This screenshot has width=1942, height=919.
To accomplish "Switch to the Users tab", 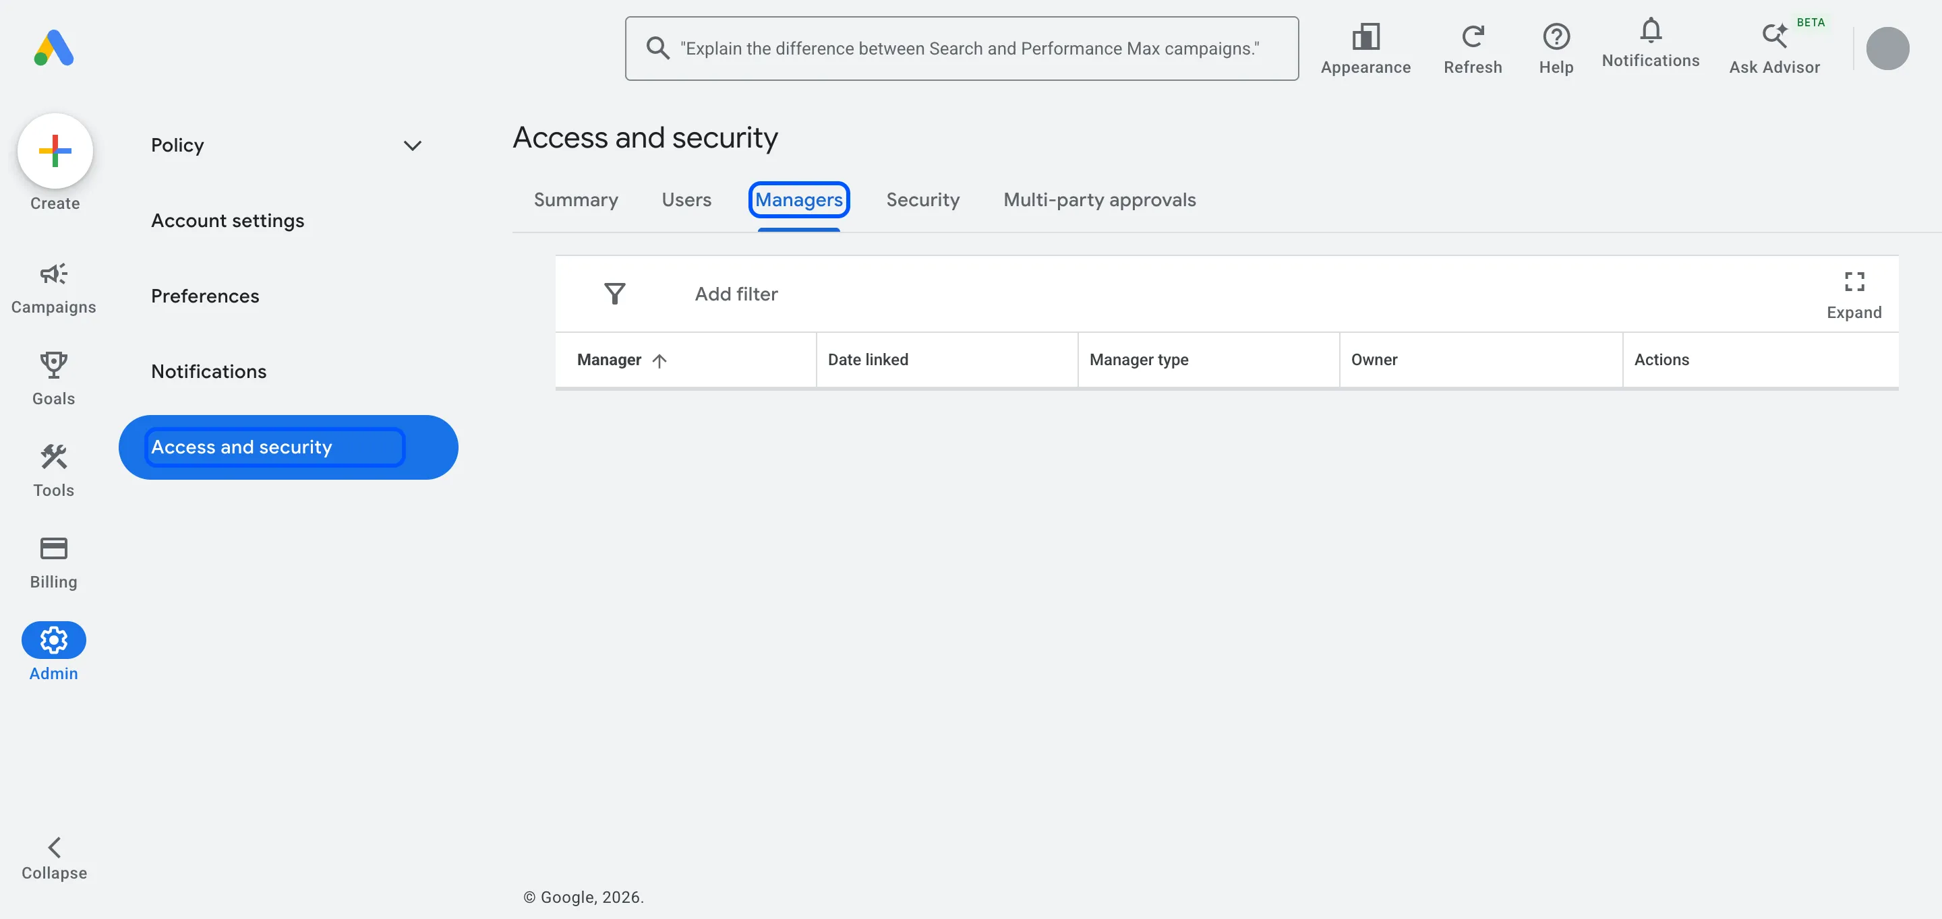I will coord(686,199).
